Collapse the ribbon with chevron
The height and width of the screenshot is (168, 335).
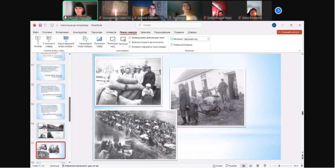(x=299, y=51)
